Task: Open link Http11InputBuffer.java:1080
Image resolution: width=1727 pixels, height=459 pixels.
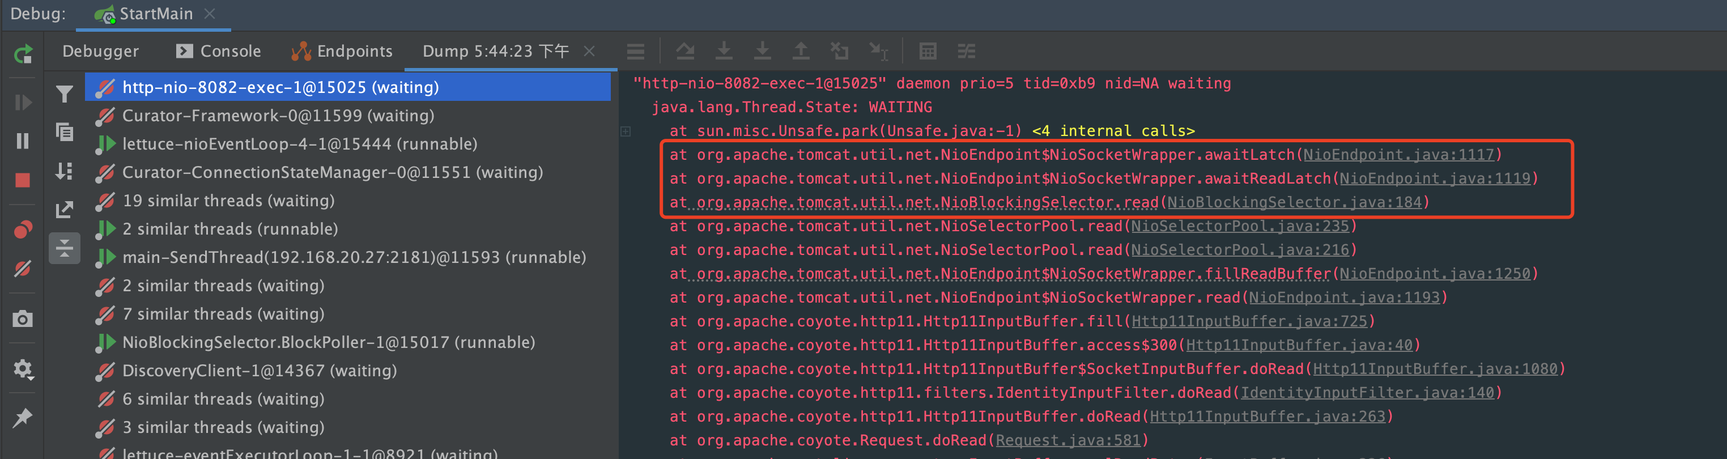Action: (1435, 369)
